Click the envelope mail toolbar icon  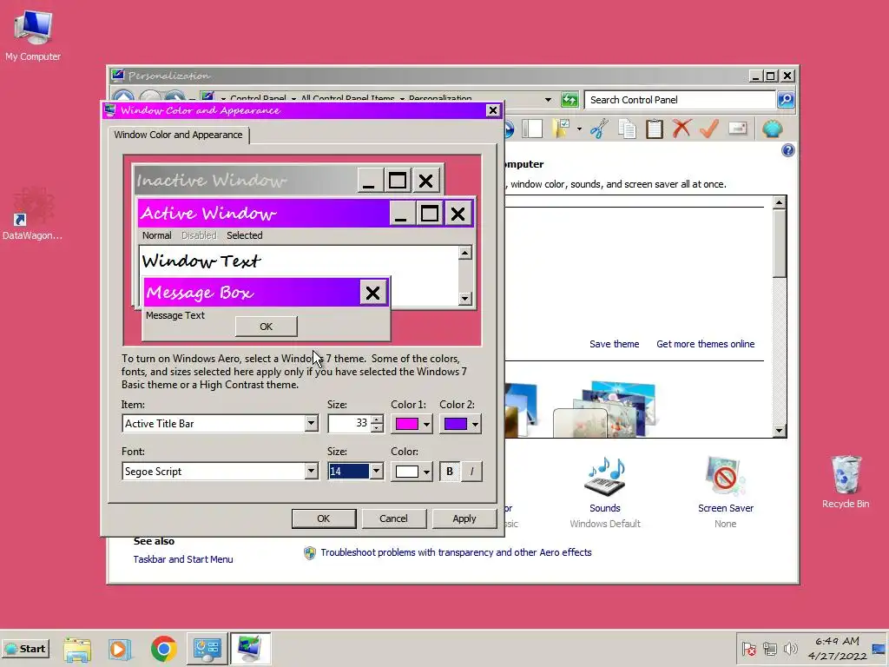738,129
